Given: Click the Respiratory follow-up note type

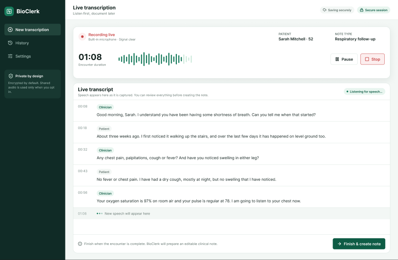Looking at the screenshot, I should pos(355,39).
